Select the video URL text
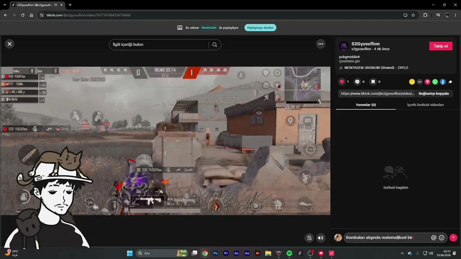461x259 pixels. (378, 94)
